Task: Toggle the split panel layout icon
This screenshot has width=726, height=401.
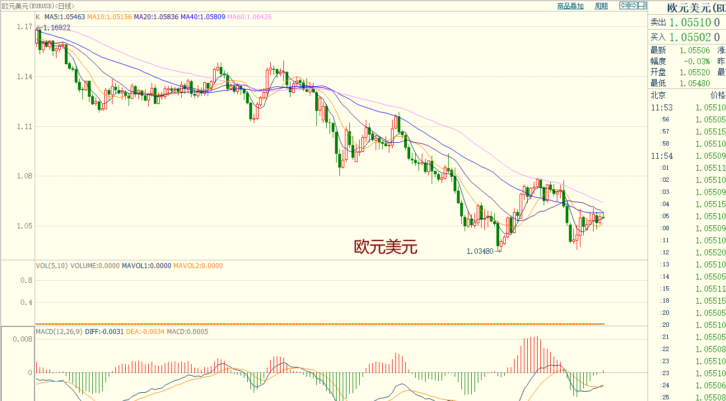Action: [643, 5]
